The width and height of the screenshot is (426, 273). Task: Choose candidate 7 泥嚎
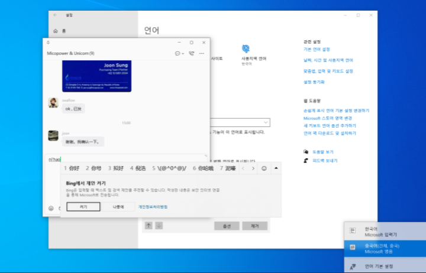[x=228, y=168]
